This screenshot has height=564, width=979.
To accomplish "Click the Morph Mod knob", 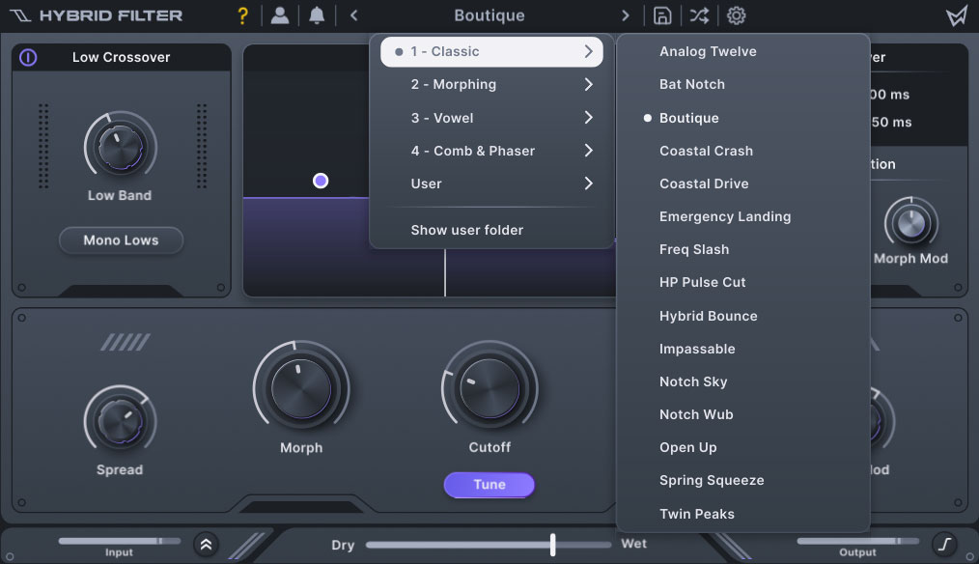I will coord(911,224).
